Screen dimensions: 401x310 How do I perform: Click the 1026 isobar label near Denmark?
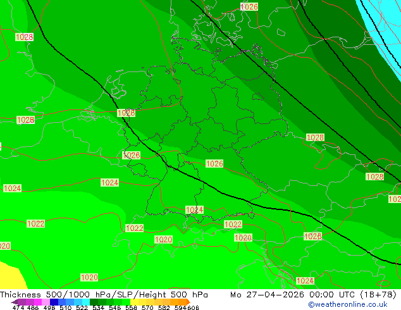click(249, 7)
